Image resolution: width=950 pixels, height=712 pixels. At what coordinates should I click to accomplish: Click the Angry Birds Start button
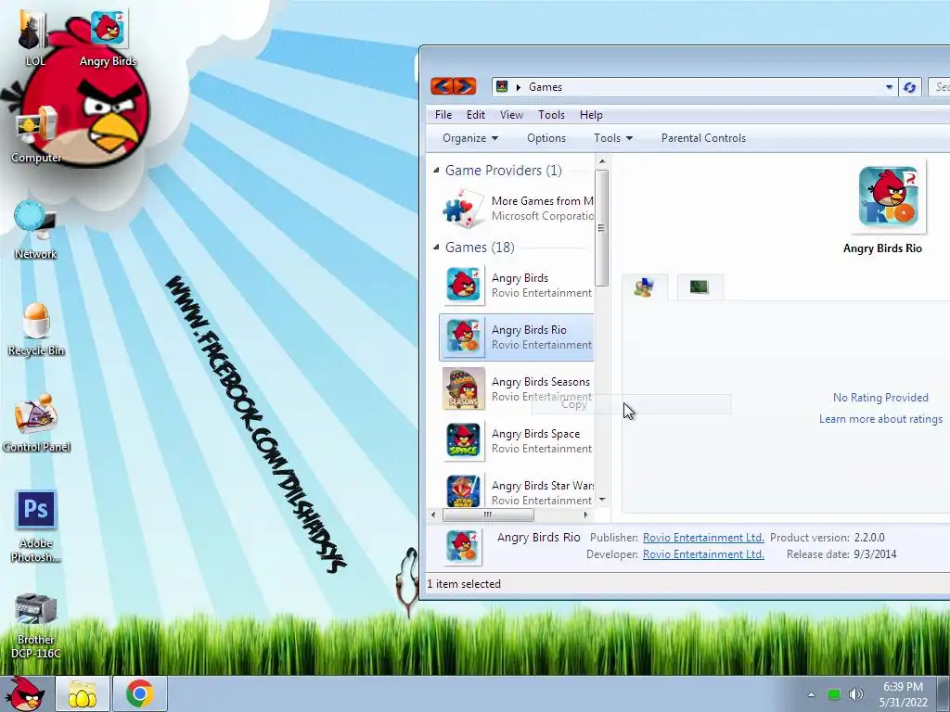(x=25, y=693)
